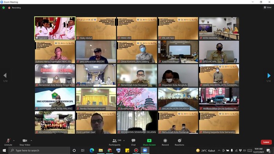Select the PIKKC-ITB video tile

(137, 28)
